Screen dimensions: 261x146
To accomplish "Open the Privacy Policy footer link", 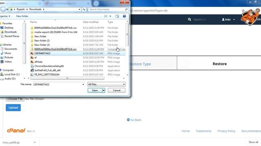I will (226, 131).
